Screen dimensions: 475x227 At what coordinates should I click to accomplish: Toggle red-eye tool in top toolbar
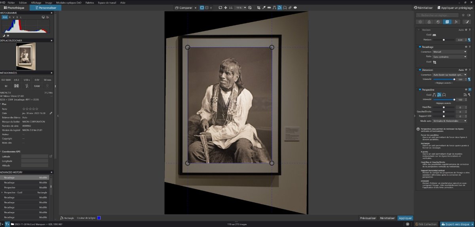[295, 8]
